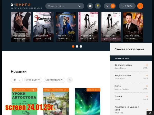Click the 'Свежее поступление' heading

pos(129,49)
